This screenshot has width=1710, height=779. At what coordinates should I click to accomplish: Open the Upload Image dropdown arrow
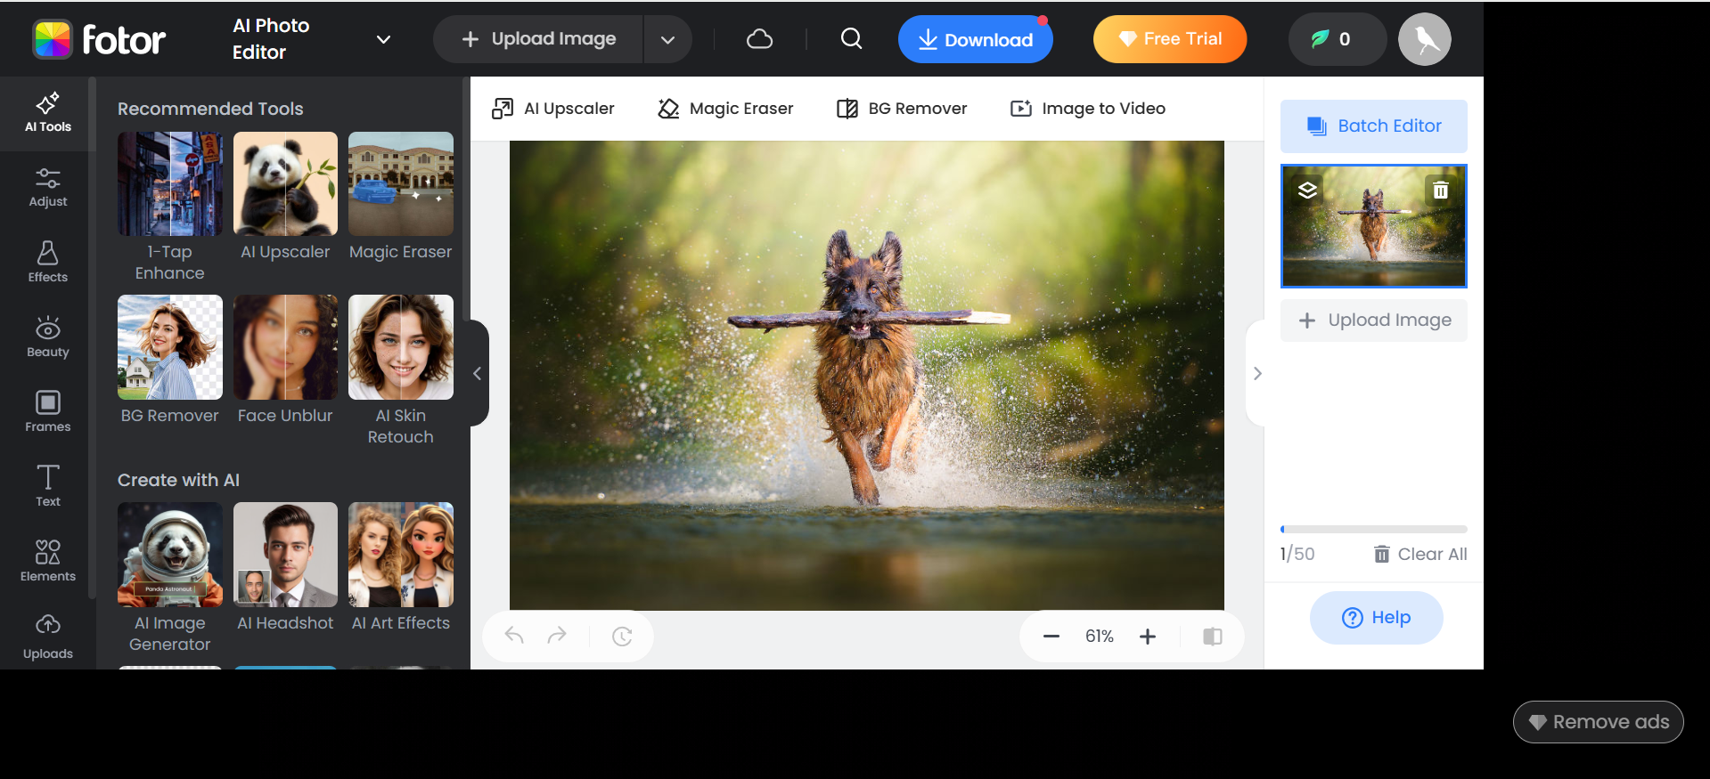pyautogui.click(x=667, y=39)
